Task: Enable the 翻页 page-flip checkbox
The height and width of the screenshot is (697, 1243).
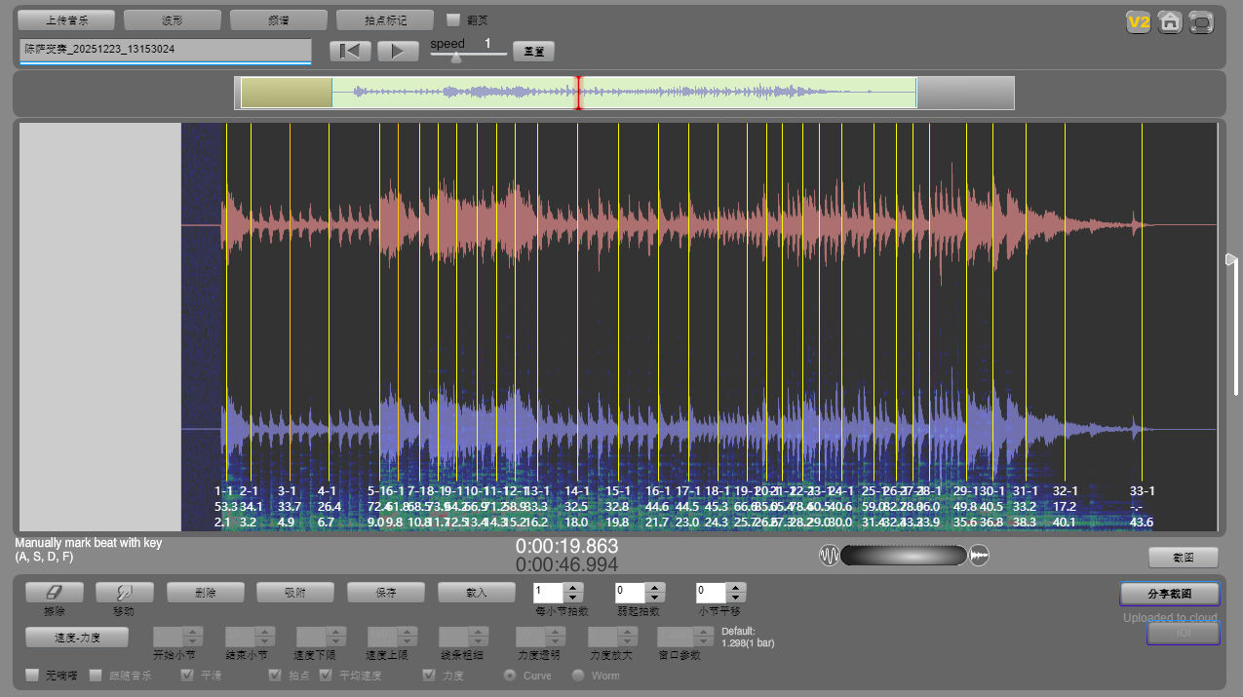Action: (453, 19)
